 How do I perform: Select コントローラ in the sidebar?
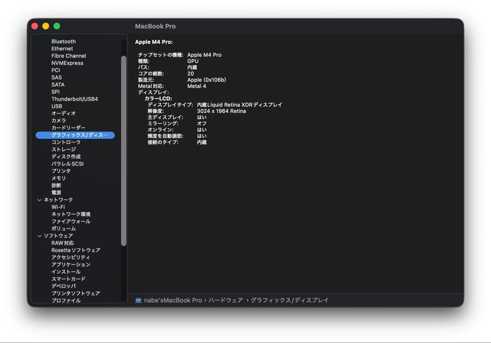click(x=66, y=142)
